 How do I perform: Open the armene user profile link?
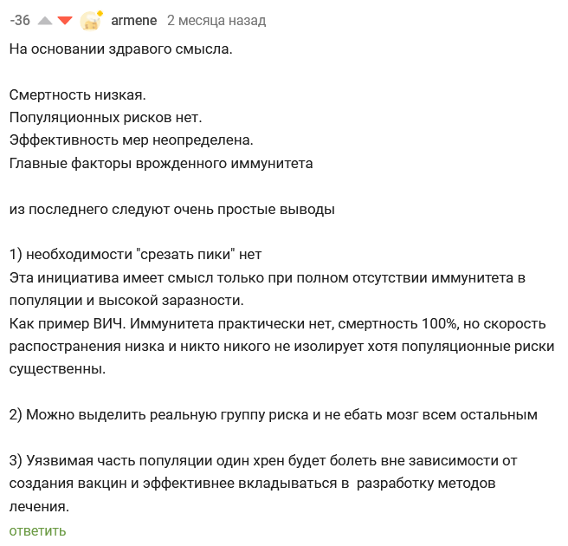[133, 20]
